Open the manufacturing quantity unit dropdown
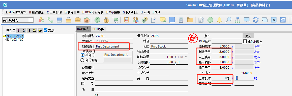Image resolution: width=292 pixels, height=96 pixels. (x=186, y=57)
